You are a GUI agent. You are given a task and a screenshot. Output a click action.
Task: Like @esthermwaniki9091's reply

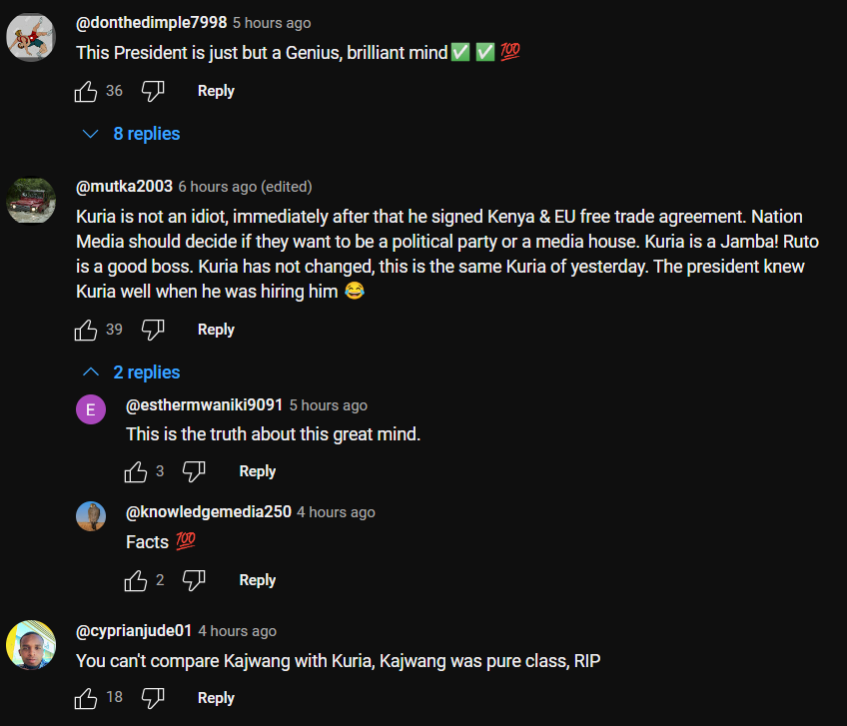tap(136, 471)
